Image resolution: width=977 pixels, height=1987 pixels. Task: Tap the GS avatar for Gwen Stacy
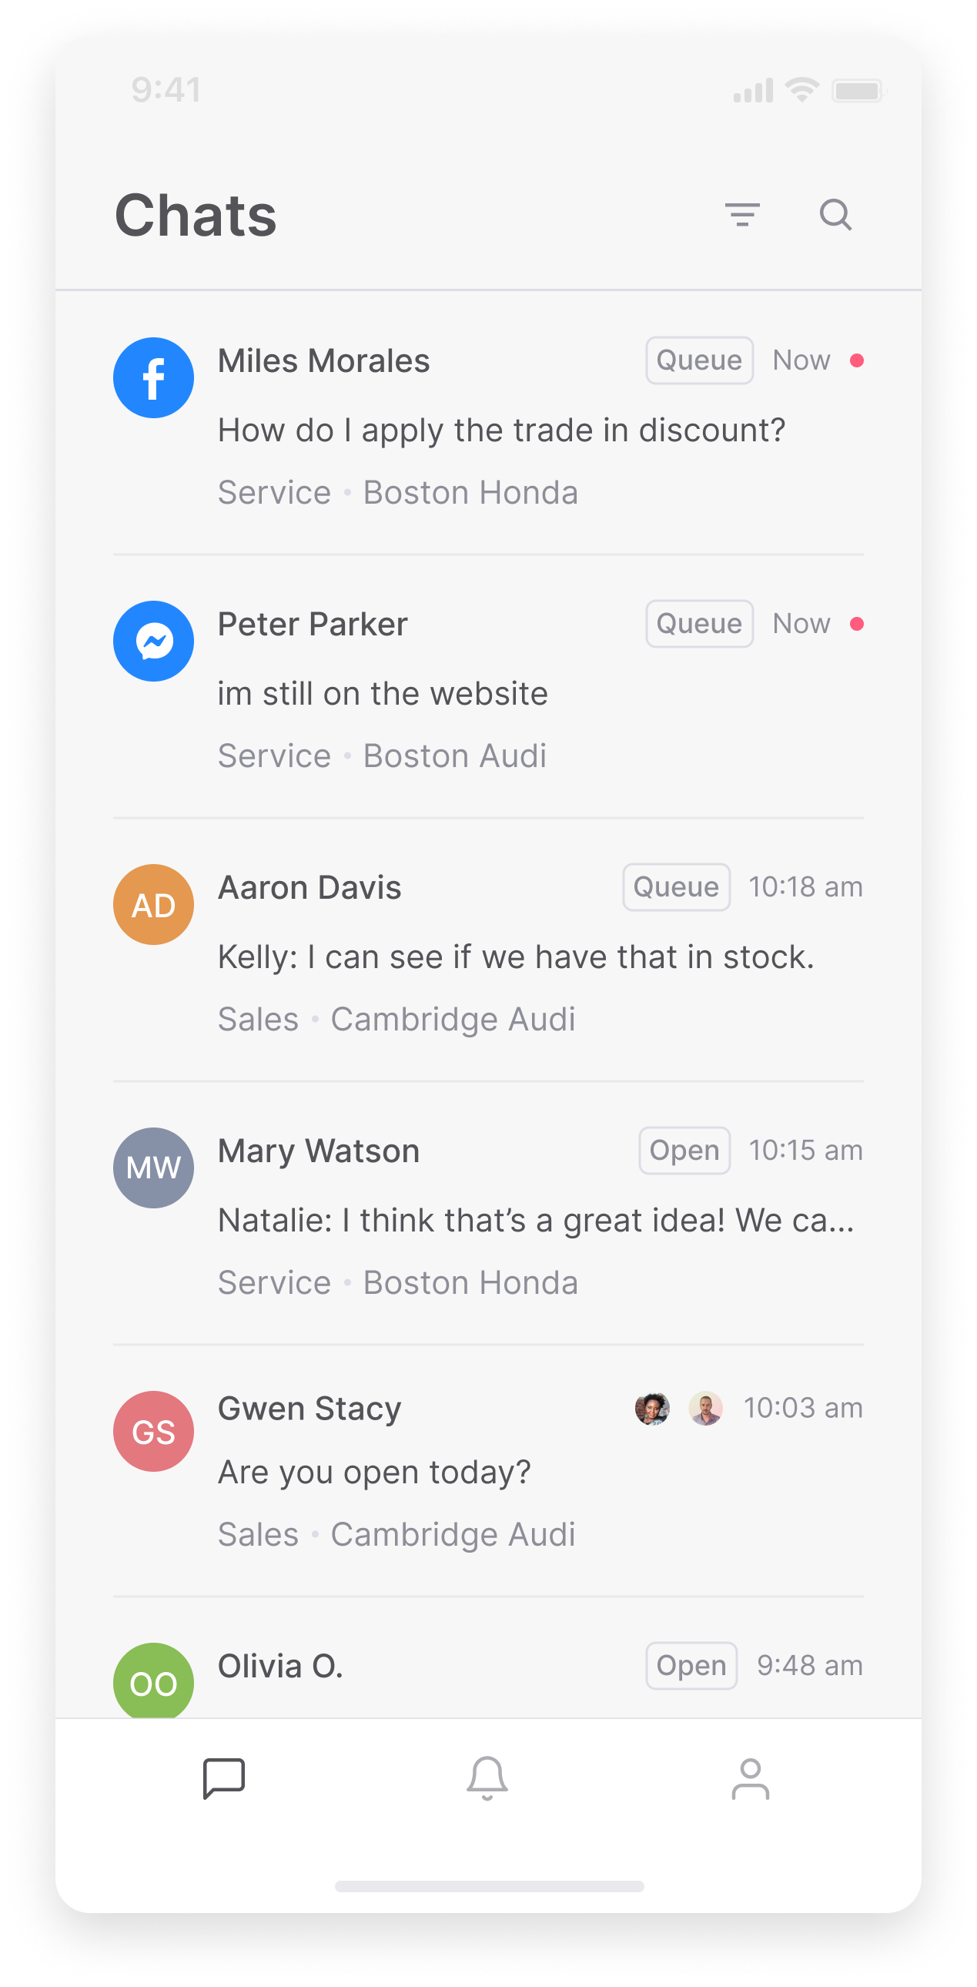click(x=153, y=1431)
